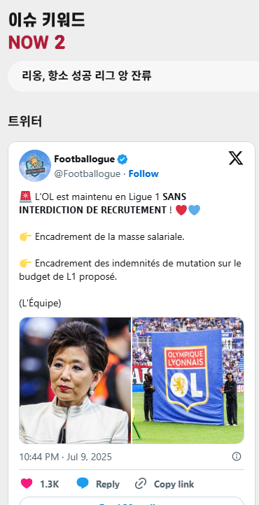Follow the Footballogue account

point(143,173)
